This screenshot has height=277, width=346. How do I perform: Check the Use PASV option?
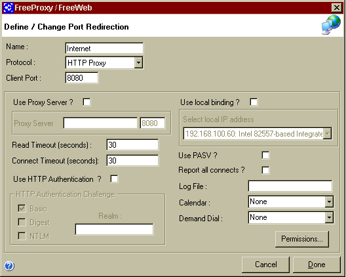[265, 155]
